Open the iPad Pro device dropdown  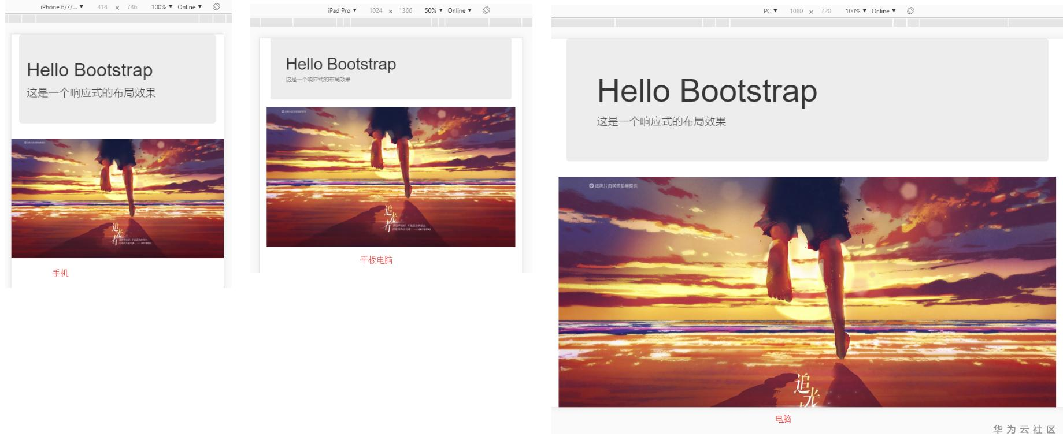coord(342,10)
